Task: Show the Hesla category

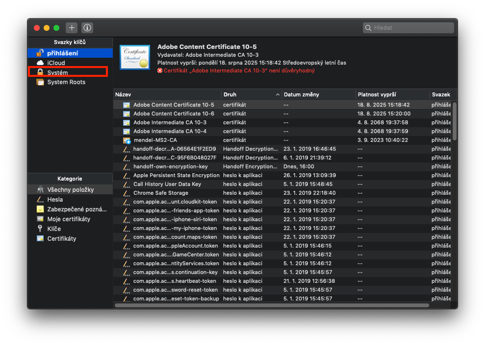Action: tap(70, 199)
